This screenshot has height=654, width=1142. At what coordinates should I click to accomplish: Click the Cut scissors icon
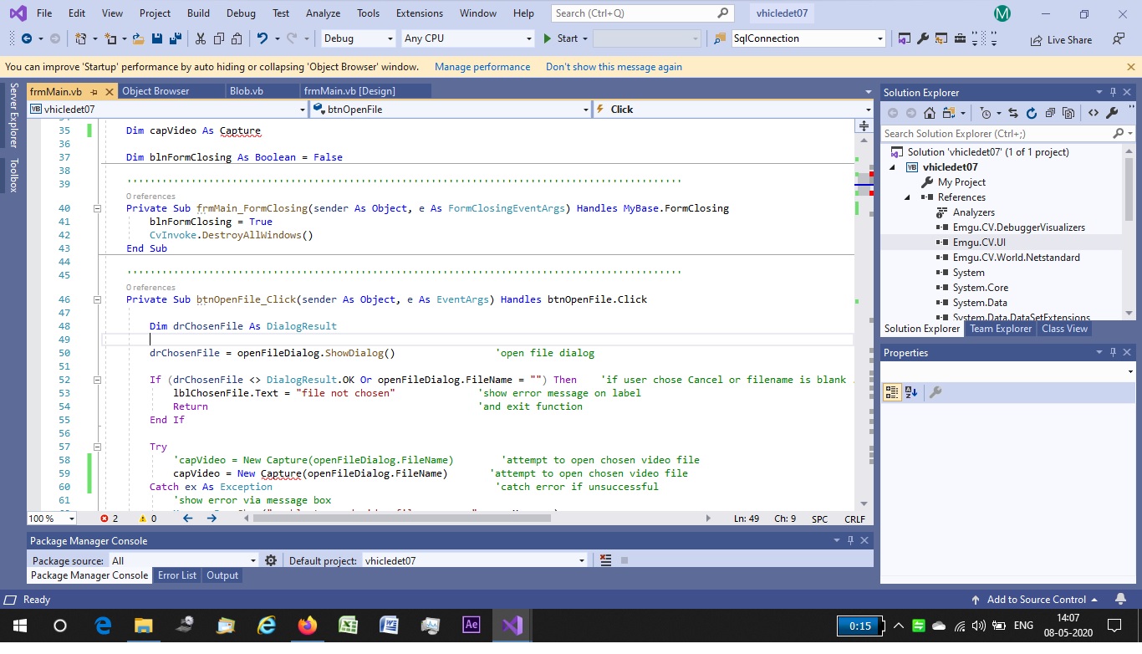[x=201, y=38]
